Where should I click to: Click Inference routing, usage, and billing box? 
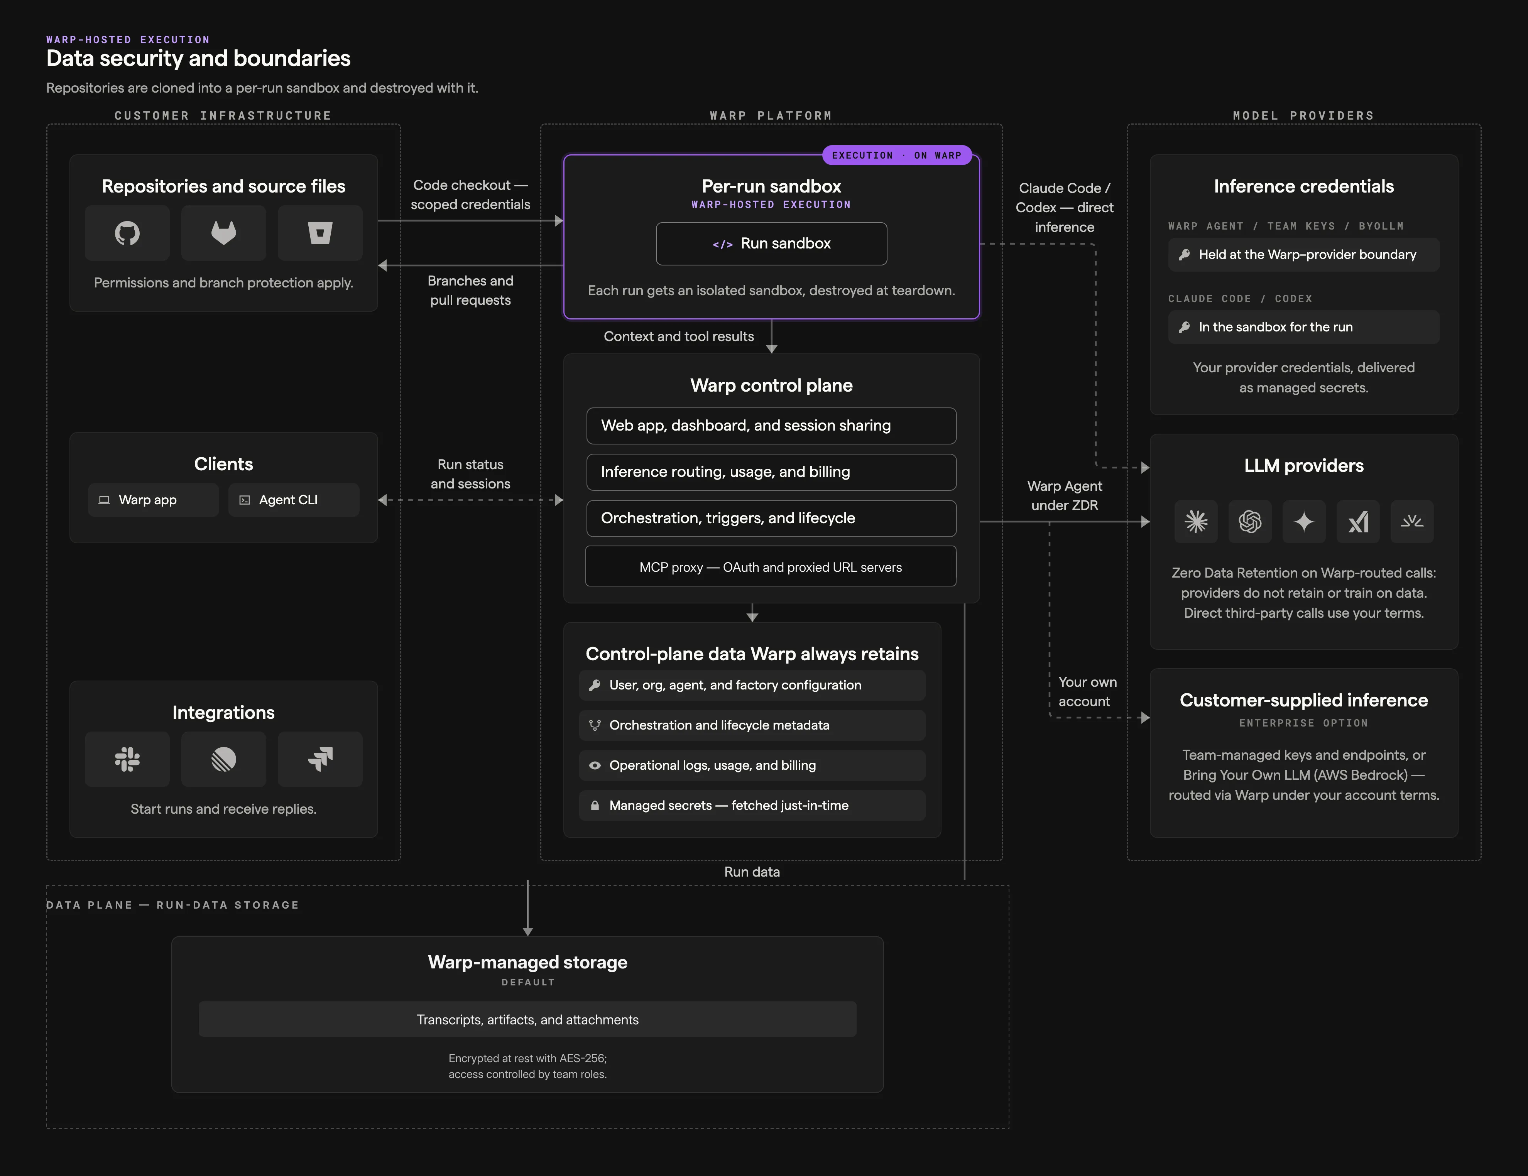771,472
